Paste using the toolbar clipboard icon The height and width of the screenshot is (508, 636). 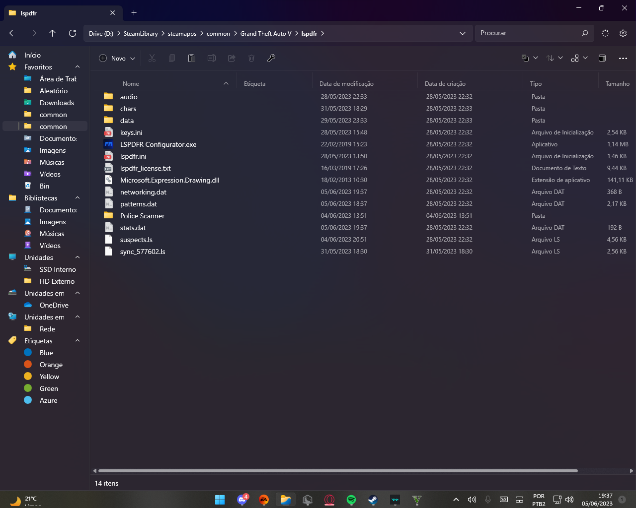192,58
